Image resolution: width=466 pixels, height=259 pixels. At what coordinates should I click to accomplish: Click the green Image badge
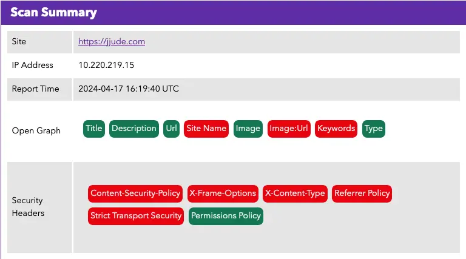(x=248, y=129)
